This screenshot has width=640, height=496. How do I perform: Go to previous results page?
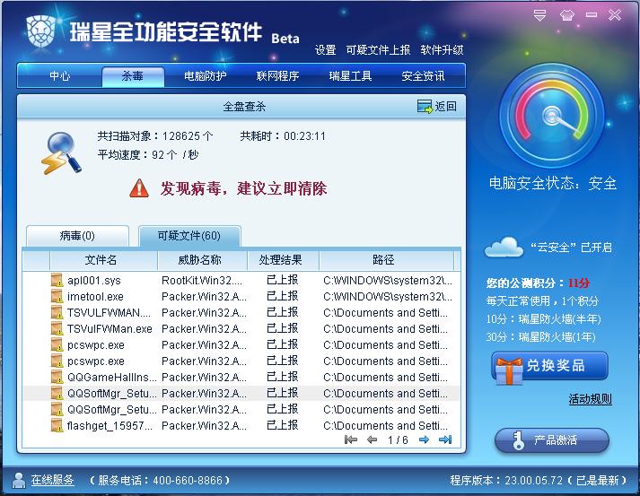pyautogui.click(x=372, y=439)
